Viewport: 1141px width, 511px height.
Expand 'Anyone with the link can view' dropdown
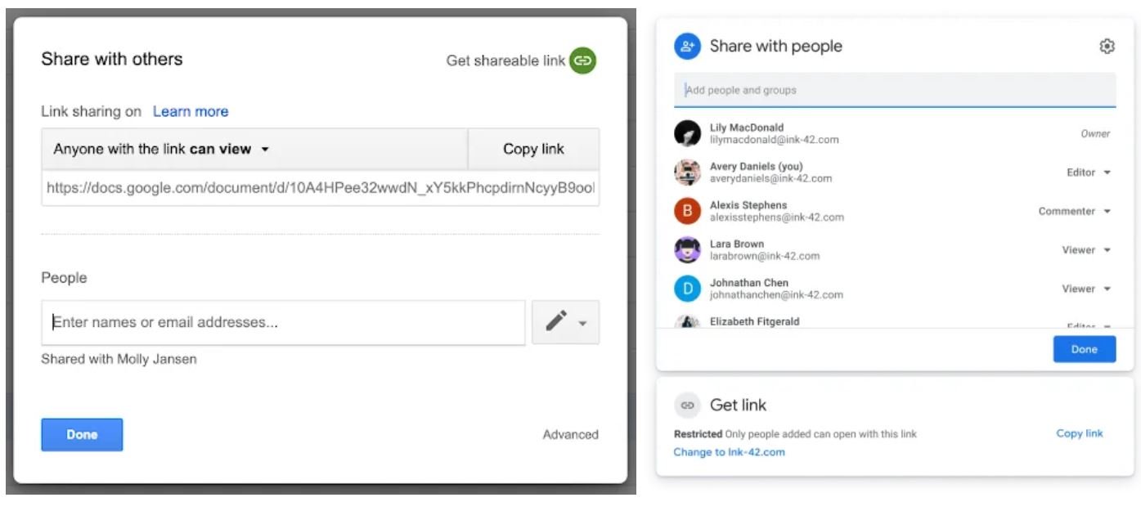pos(162,150)
